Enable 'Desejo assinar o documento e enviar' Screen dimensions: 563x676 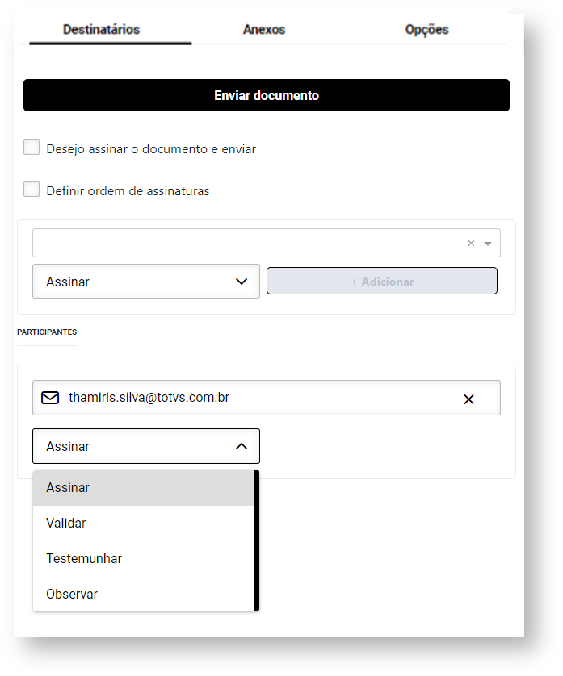(x=32, y=148)
